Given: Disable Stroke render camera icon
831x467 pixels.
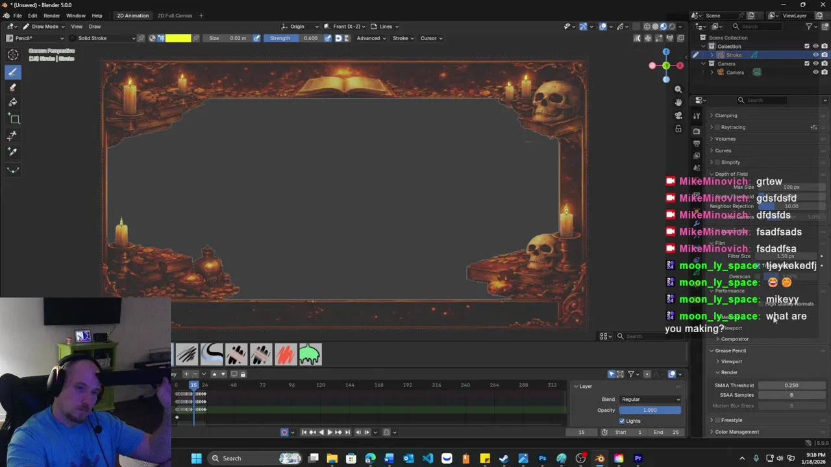Looking at the screenshot, I should tap(825, 55).
